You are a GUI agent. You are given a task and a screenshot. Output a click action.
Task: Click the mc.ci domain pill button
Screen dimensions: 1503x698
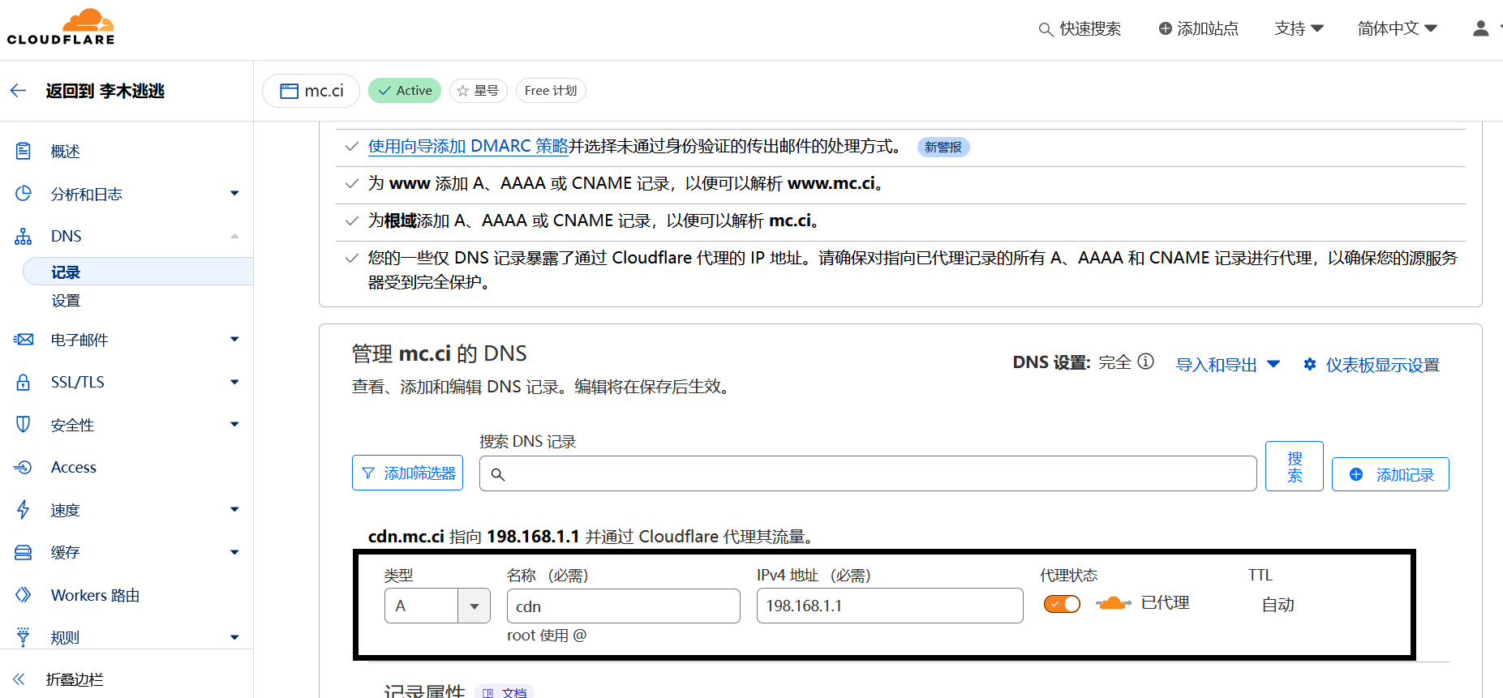click(x=311, y=91)
